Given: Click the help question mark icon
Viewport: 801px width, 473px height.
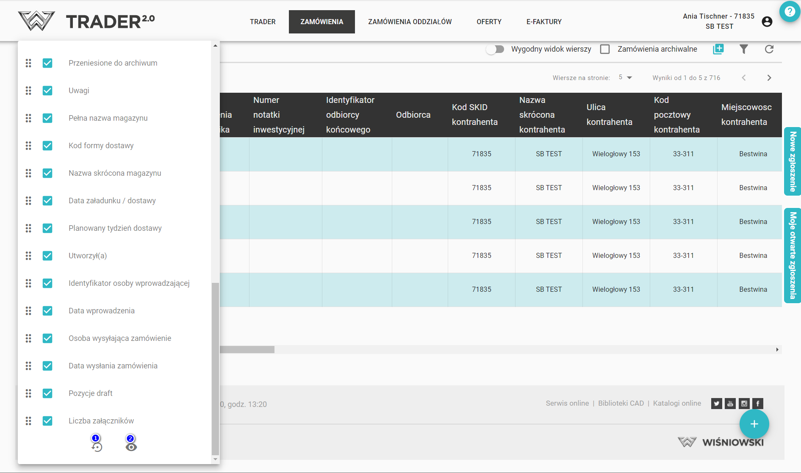Looking at the screenshot, I should coord(790,11).
